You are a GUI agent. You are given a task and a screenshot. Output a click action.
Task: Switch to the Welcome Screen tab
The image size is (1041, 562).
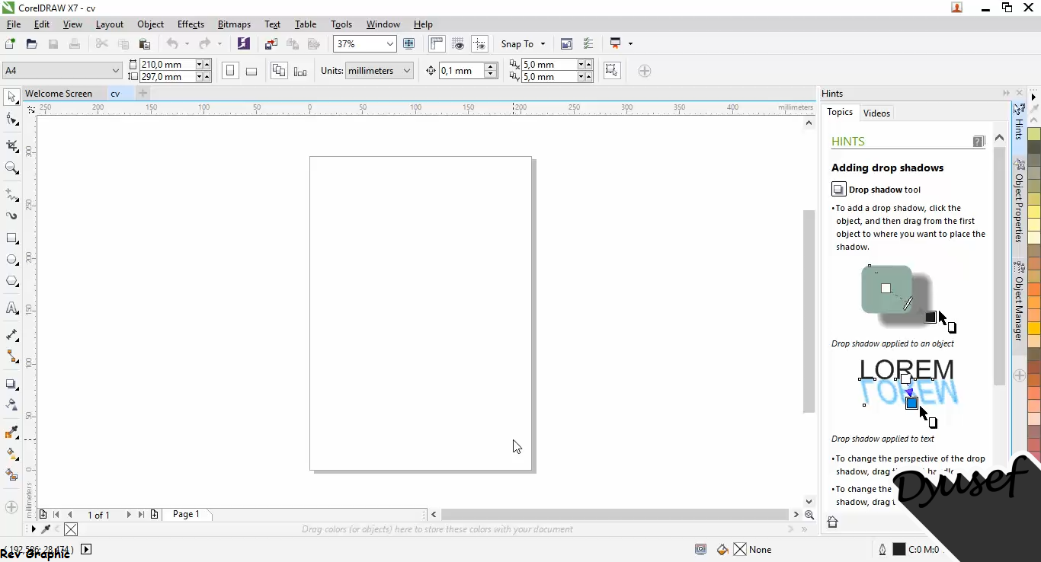click(59, 94)
